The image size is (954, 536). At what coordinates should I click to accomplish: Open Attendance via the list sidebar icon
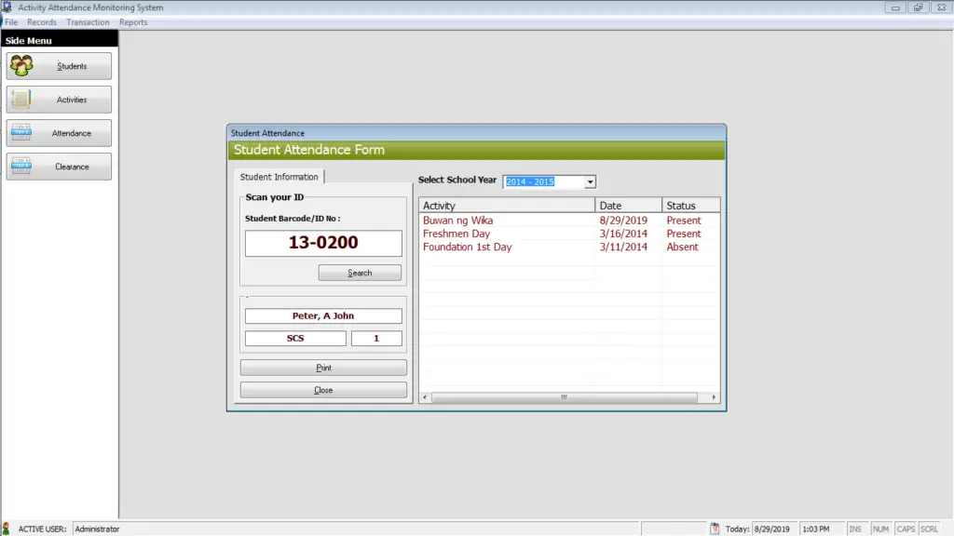20,133
